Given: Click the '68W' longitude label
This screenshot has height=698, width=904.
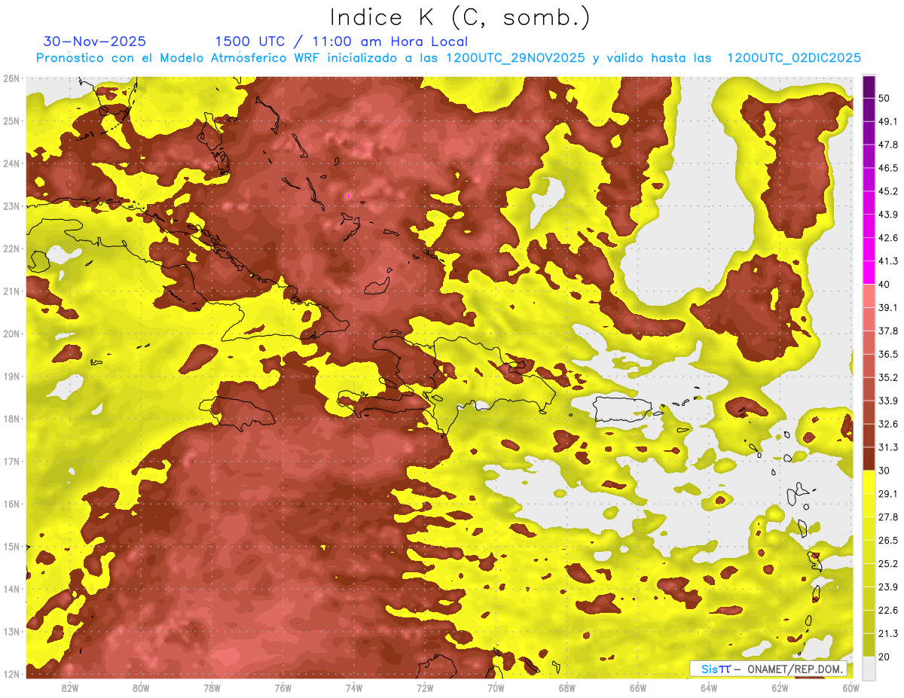Looking at the screenshot, I should pos(567,688).
